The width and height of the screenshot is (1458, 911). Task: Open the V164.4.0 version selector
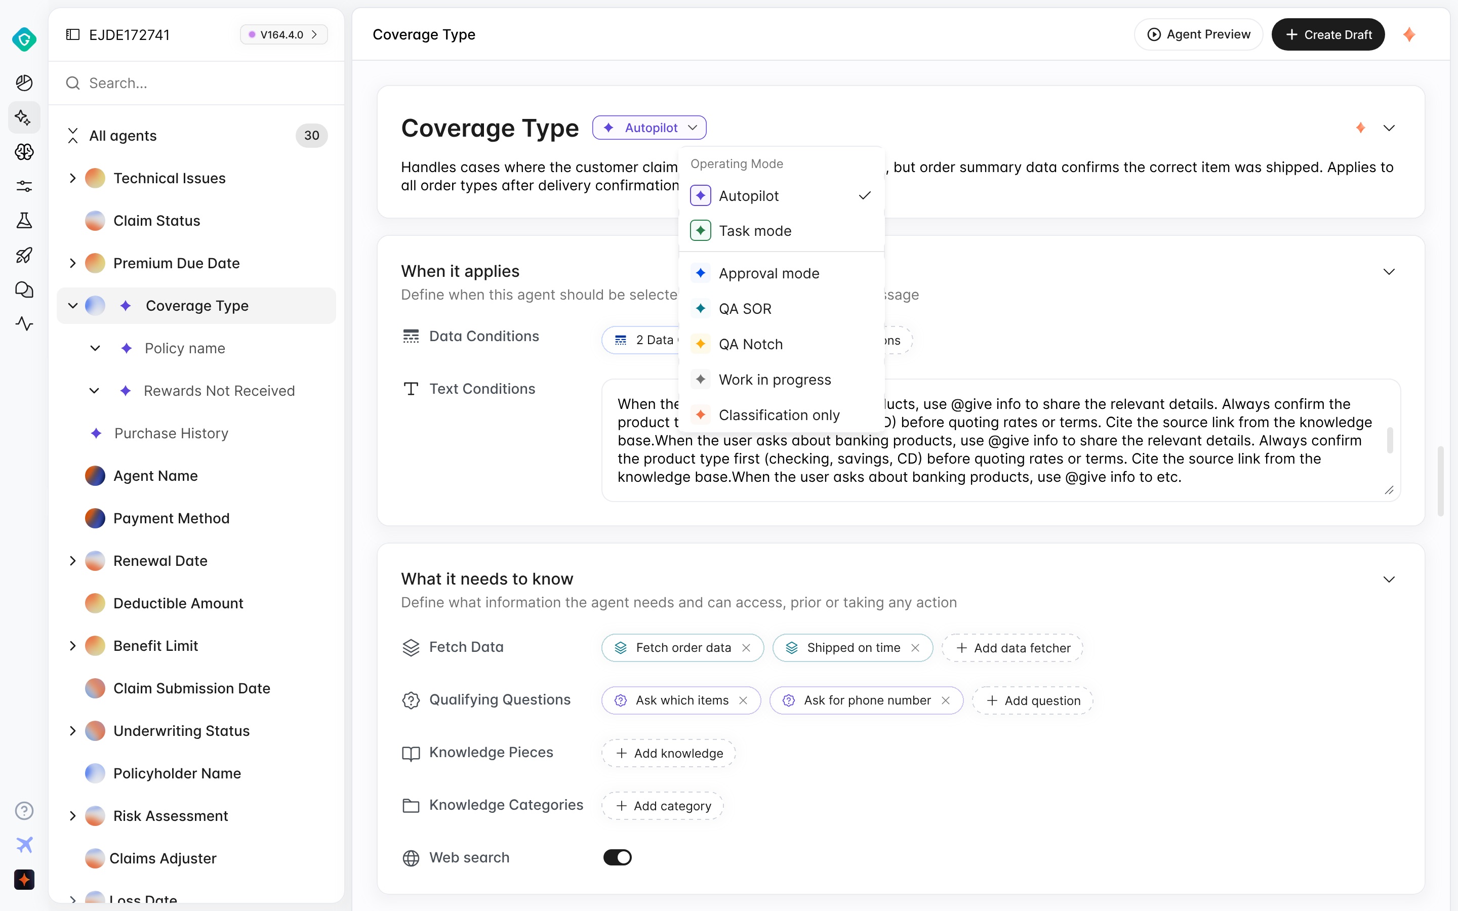click(284, 34)
